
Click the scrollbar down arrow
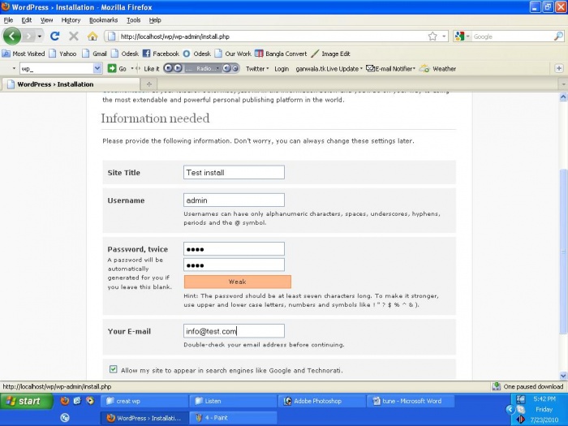pos(563,376)
